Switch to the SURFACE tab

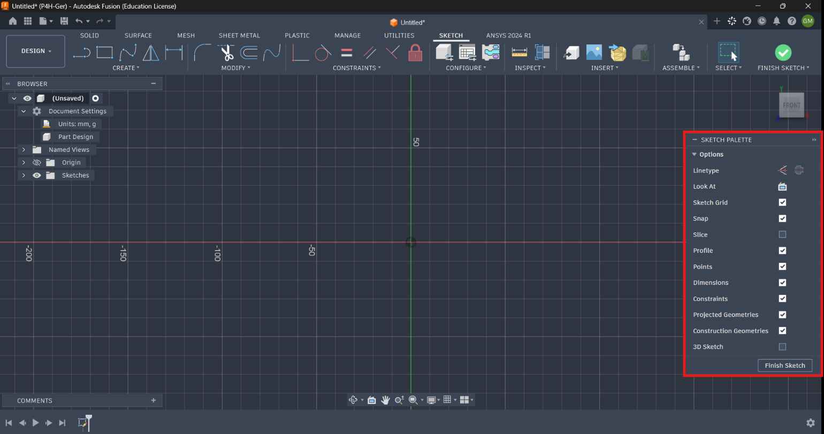tap(138, 35)
